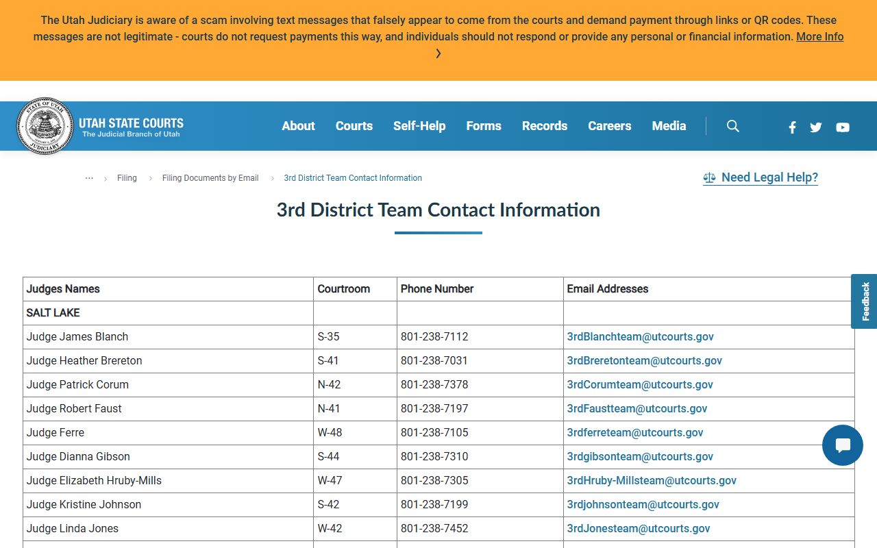Click the Utah State Courts seal logo
The image size is (877, 548).
tap(45, 126)
